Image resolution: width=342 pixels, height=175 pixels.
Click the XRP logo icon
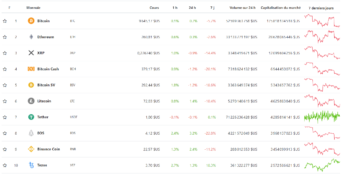point(31,53)
